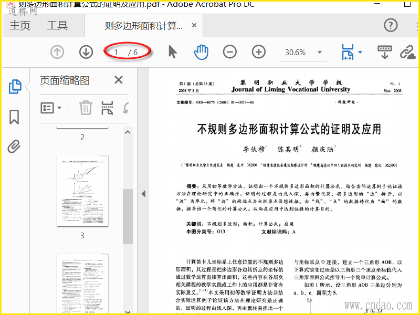The width and height of the screenshot is (420, 315).
Task: Click the share link cloud icon
Action: pos(408,52)
